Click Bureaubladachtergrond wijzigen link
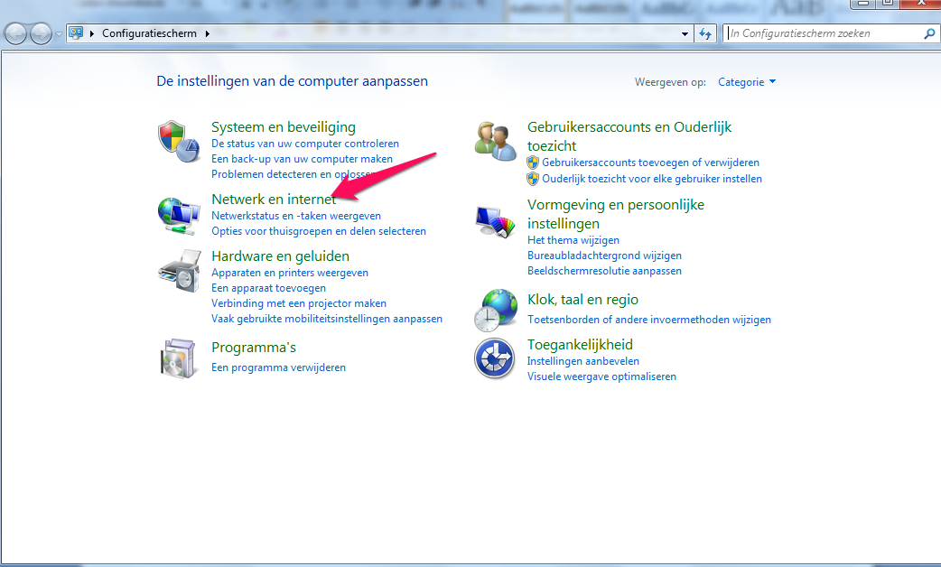The width and height of the screenshot is (941, 567). pos(604,256)
